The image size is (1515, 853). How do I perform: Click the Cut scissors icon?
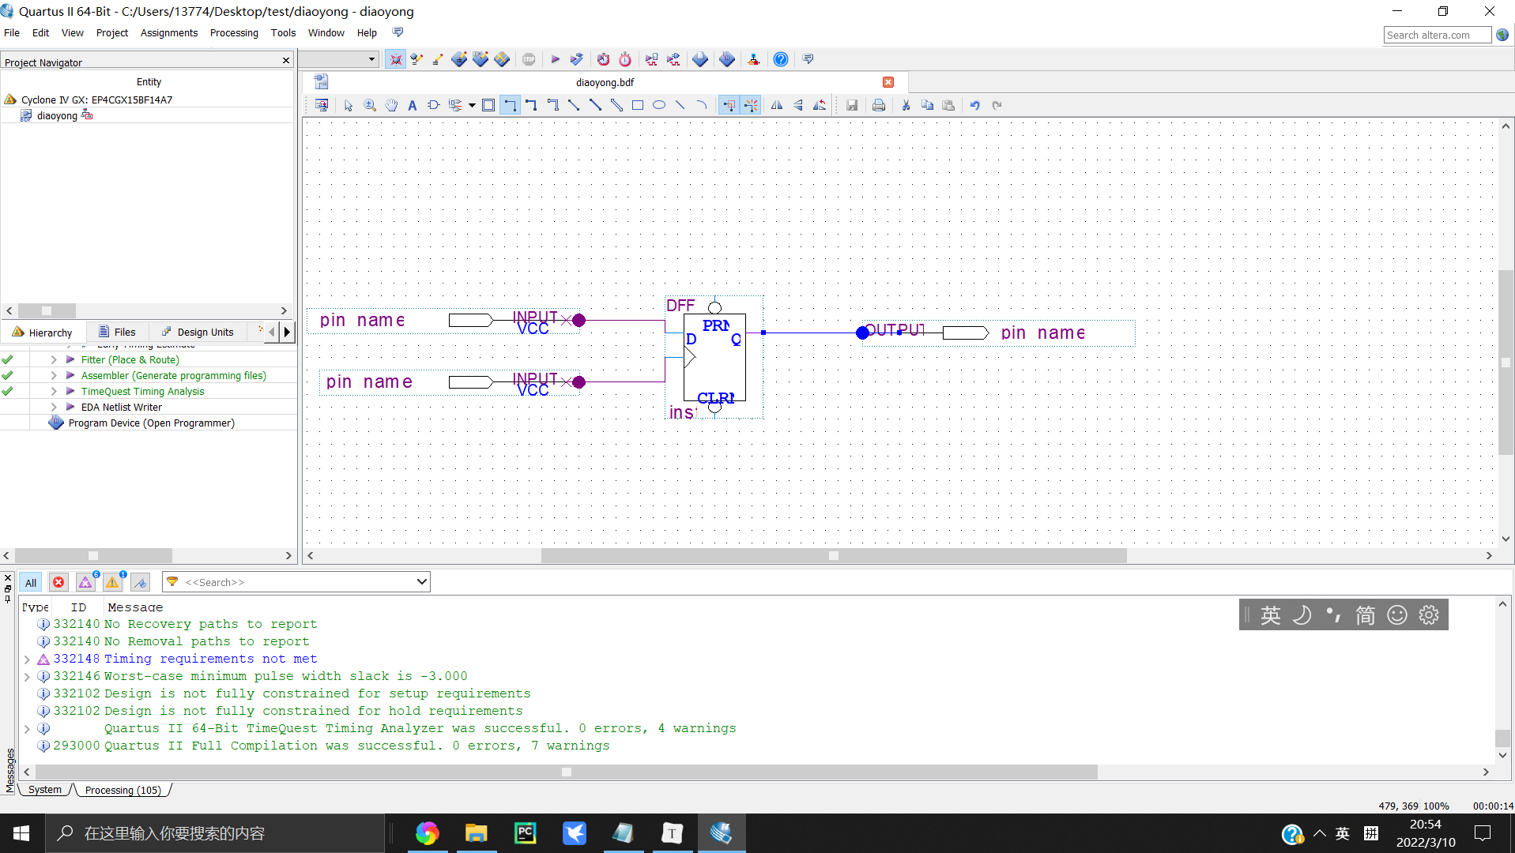pos(906,105)
